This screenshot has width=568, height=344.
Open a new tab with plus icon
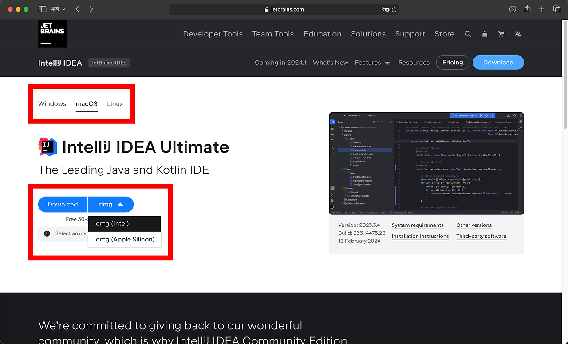(542, 9)
